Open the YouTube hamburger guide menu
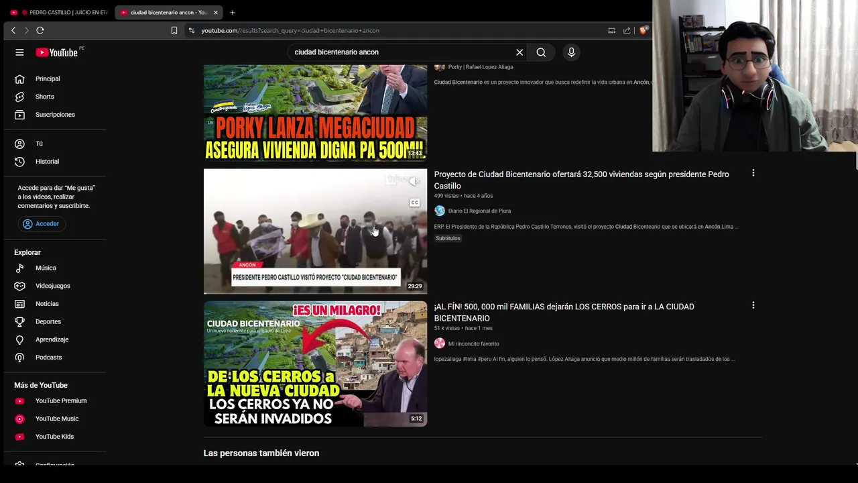Screen dimensions: 858x483 [x=19, y=52]
